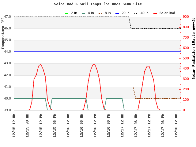The image size is (196, 147).
Task: Click the 47.0 temperature tick label
Action: click(x=7, y=17)
